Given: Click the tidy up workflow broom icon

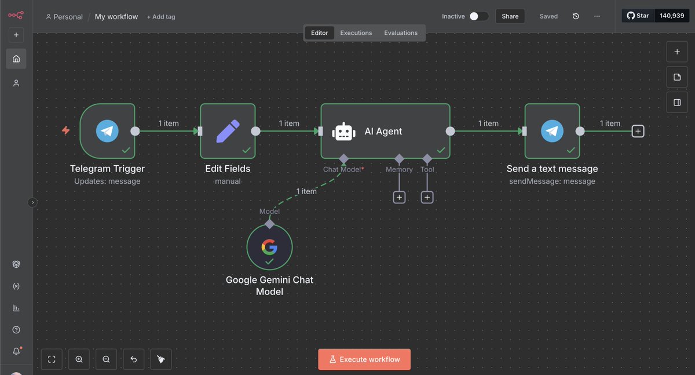Looking at the screenshot, I should [161, 359].
